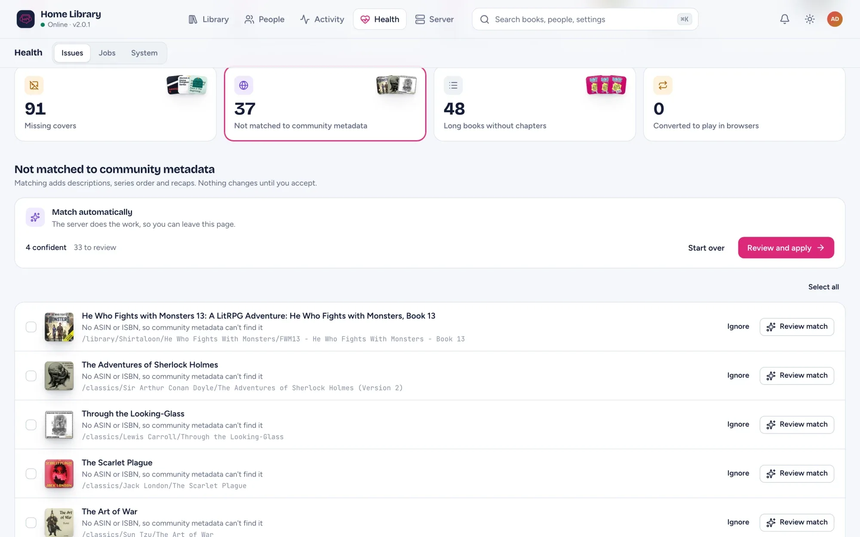Image resolution: width=860 pixels, height=537 pixels.
Task: Check the He Who Fights with Monsters checkbox
Action: pos(31,327)
